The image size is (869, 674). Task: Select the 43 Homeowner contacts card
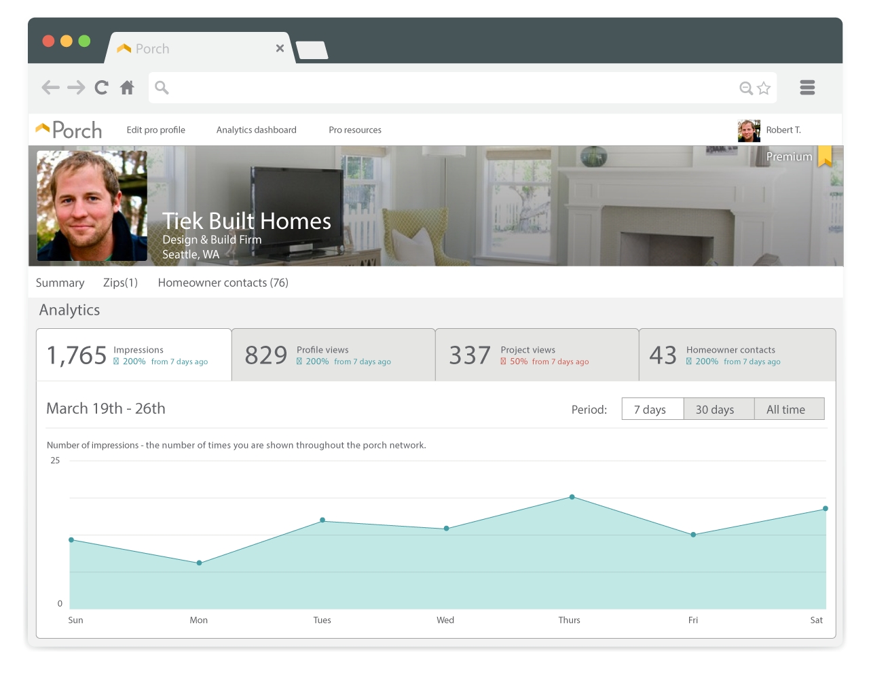(x=737, y=355)
